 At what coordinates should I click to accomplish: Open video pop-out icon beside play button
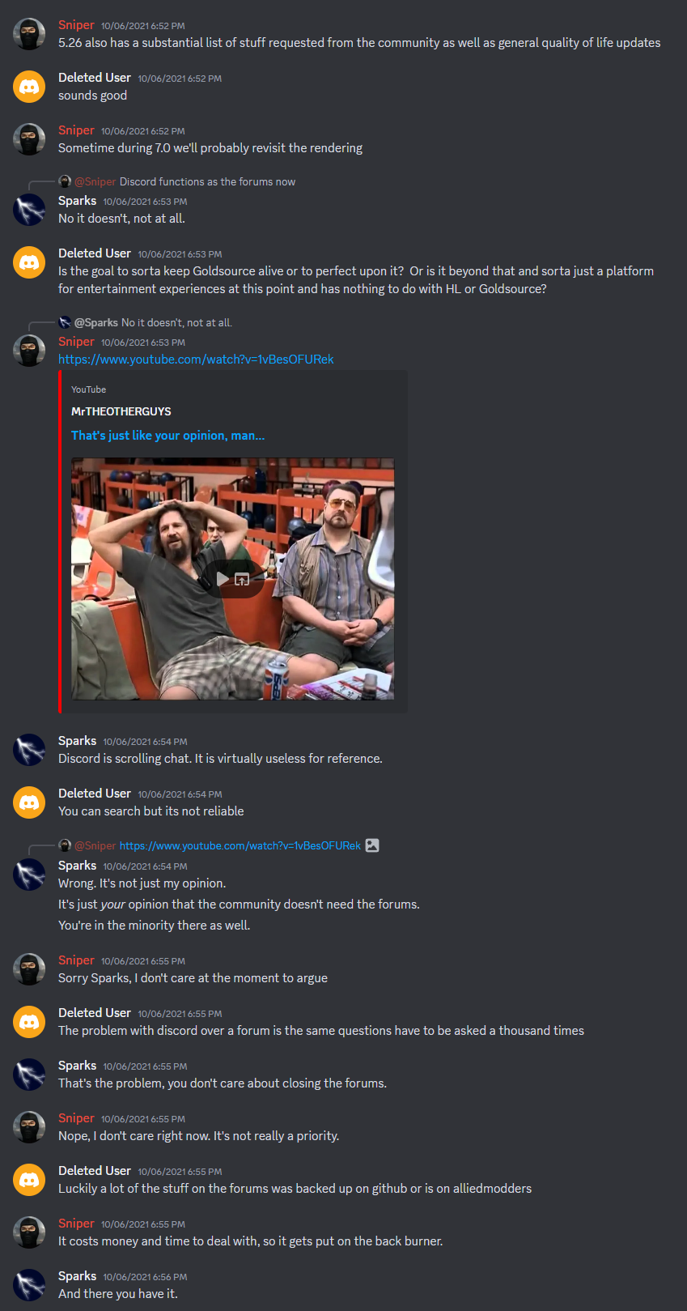point(242,579)
